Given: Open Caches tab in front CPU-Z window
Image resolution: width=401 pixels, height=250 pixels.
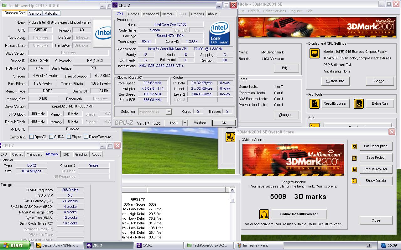Looking at the screenshot, I should (134, 14).
